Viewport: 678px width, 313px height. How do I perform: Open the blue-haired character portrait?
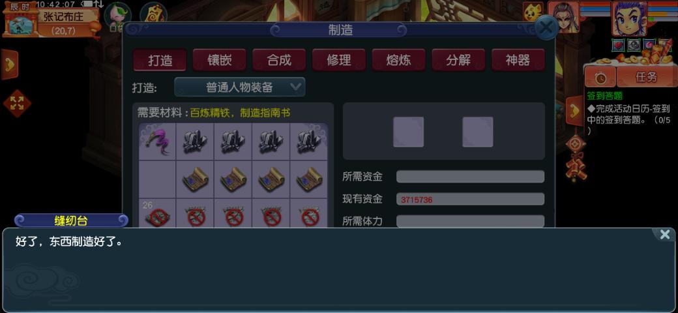pos(629,19)
